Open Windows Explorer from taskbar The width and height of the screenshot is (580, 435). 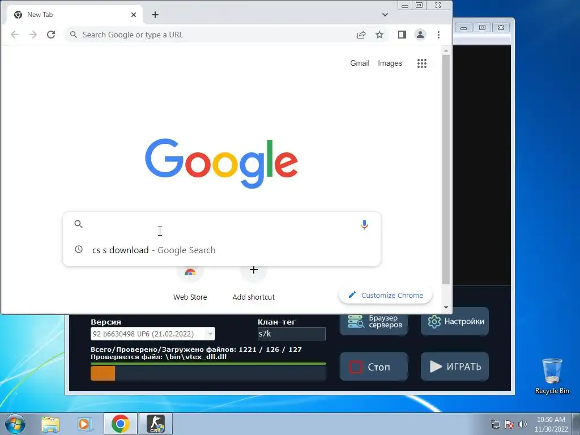pyautogui.click(x=50, y=424)
